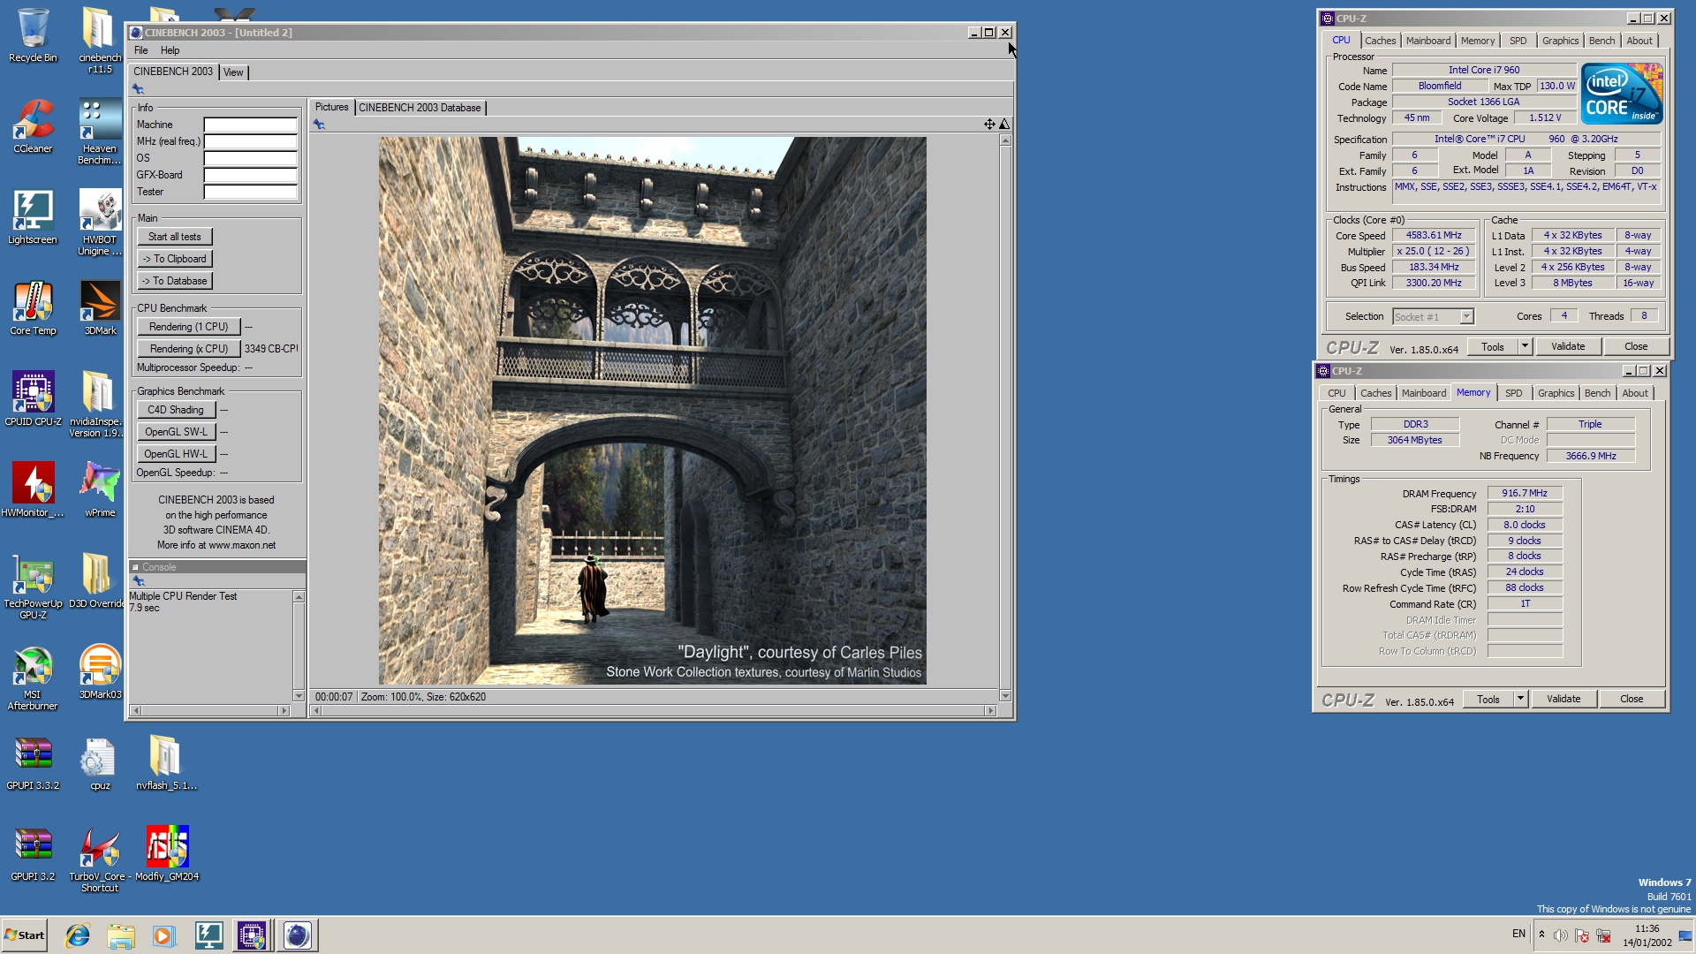Open the D3D Overrider folder

(97, 581)
